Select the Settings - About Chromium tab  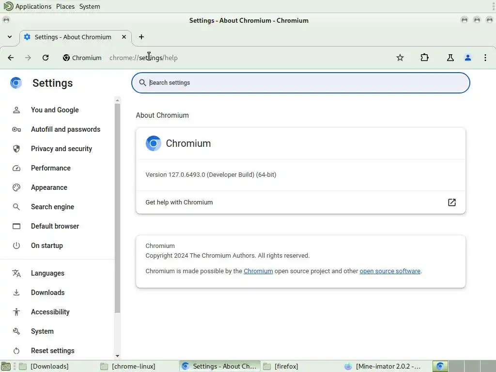coord(75,37)
